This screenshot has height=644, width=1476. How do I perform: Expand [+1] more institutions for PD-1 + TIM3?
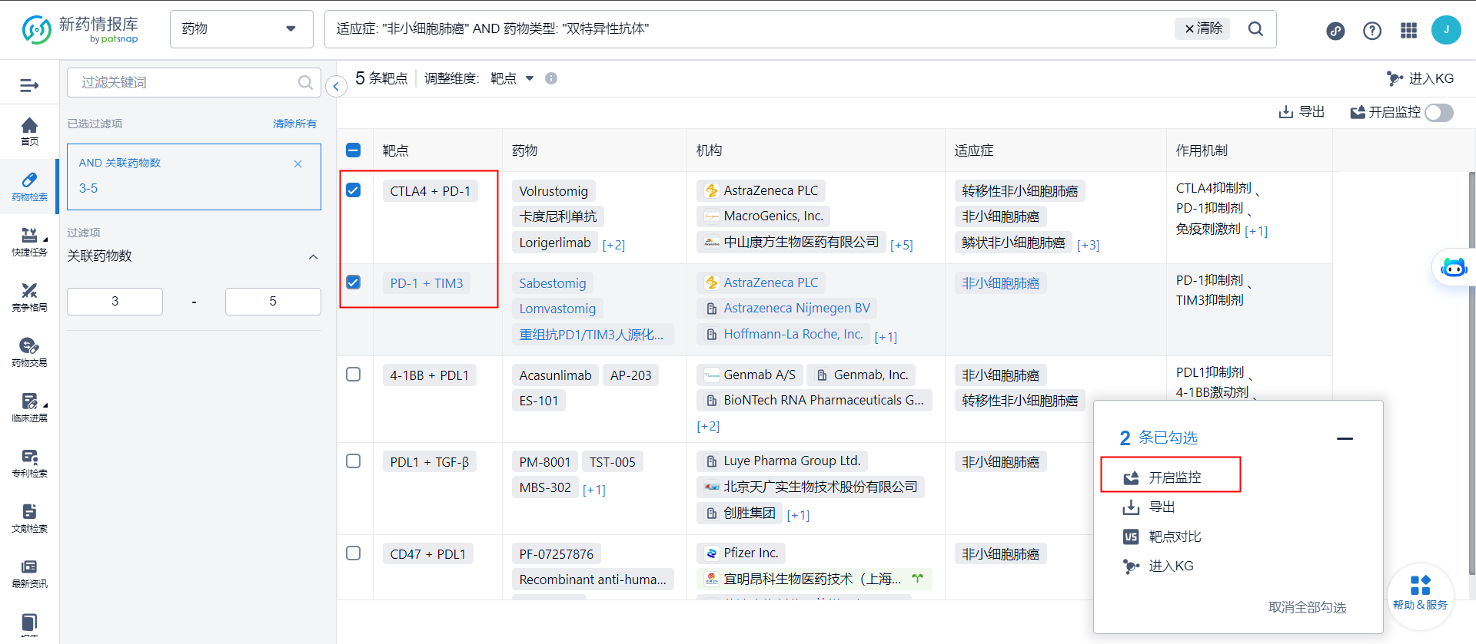click(x=886, y=337)
